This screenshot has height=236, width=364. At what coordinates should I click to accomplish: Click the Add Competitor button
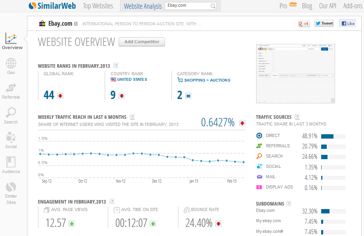point(142,42)
